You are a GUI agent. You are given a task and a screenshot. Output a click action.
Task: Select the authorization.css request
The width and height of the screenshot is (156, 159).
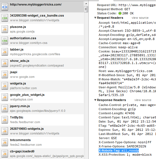click(x=42, y=41)
